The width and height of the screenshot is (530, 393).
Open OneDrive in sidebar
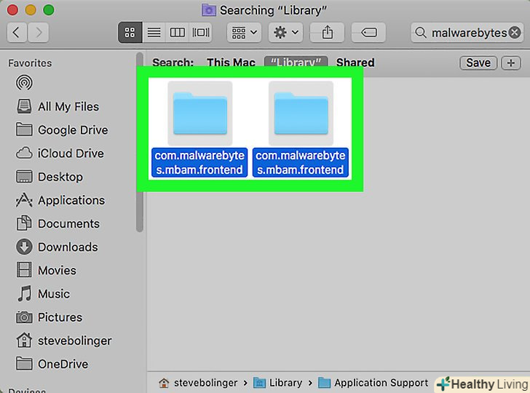(52, 364)
